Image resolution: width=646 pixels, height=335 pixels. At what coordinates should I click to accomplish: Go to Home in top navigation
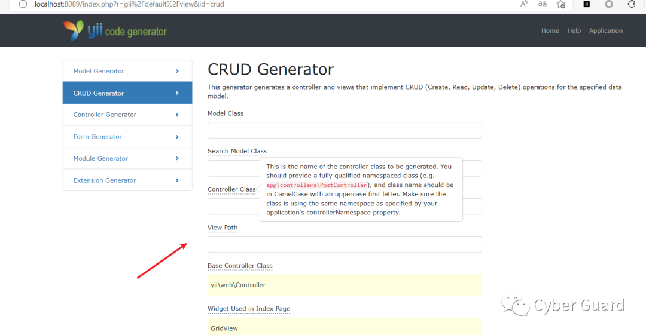coord(550,30)
